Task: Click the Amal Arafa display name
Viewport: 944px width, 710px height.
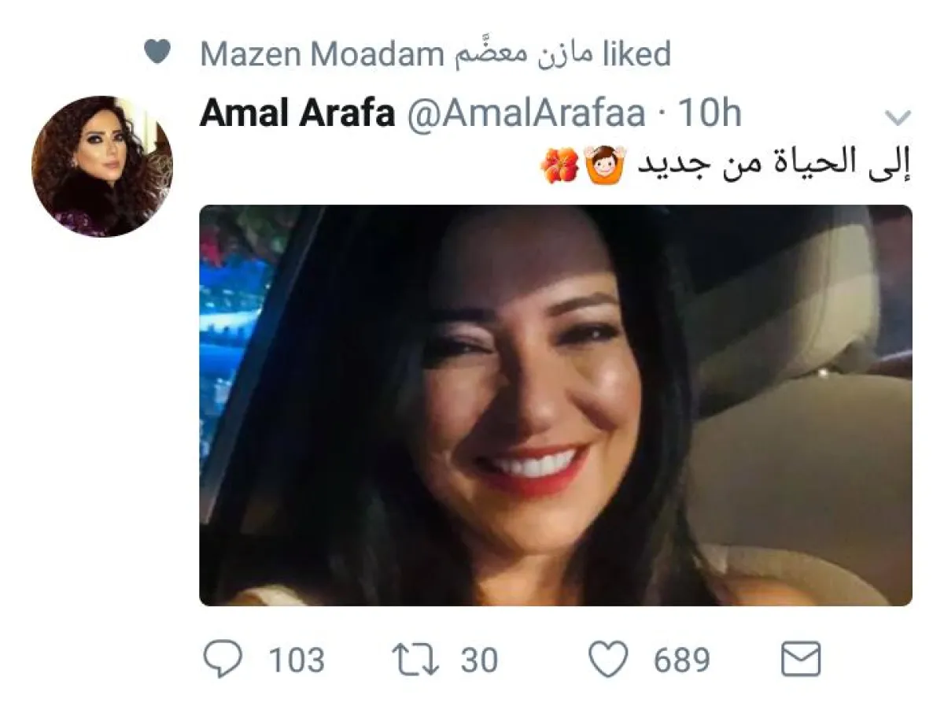Action: (x=297, y=115)
